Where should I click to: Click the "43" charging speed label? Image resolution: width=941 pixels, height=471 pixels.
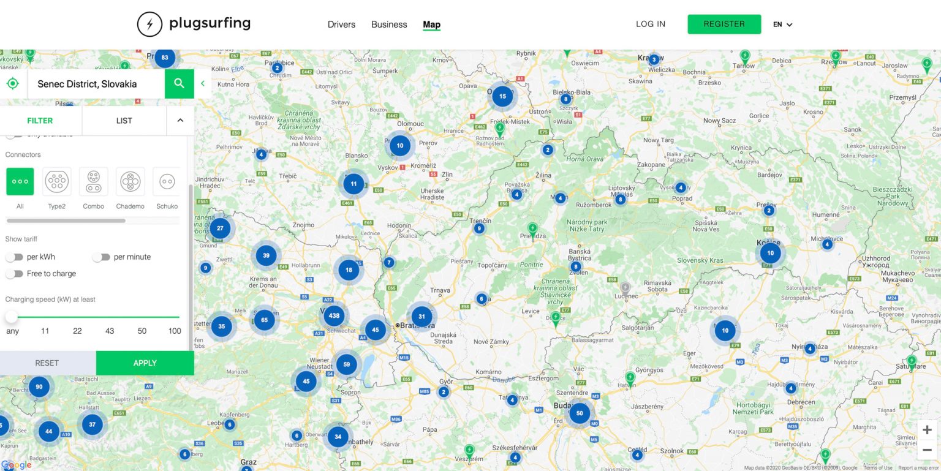110,331
